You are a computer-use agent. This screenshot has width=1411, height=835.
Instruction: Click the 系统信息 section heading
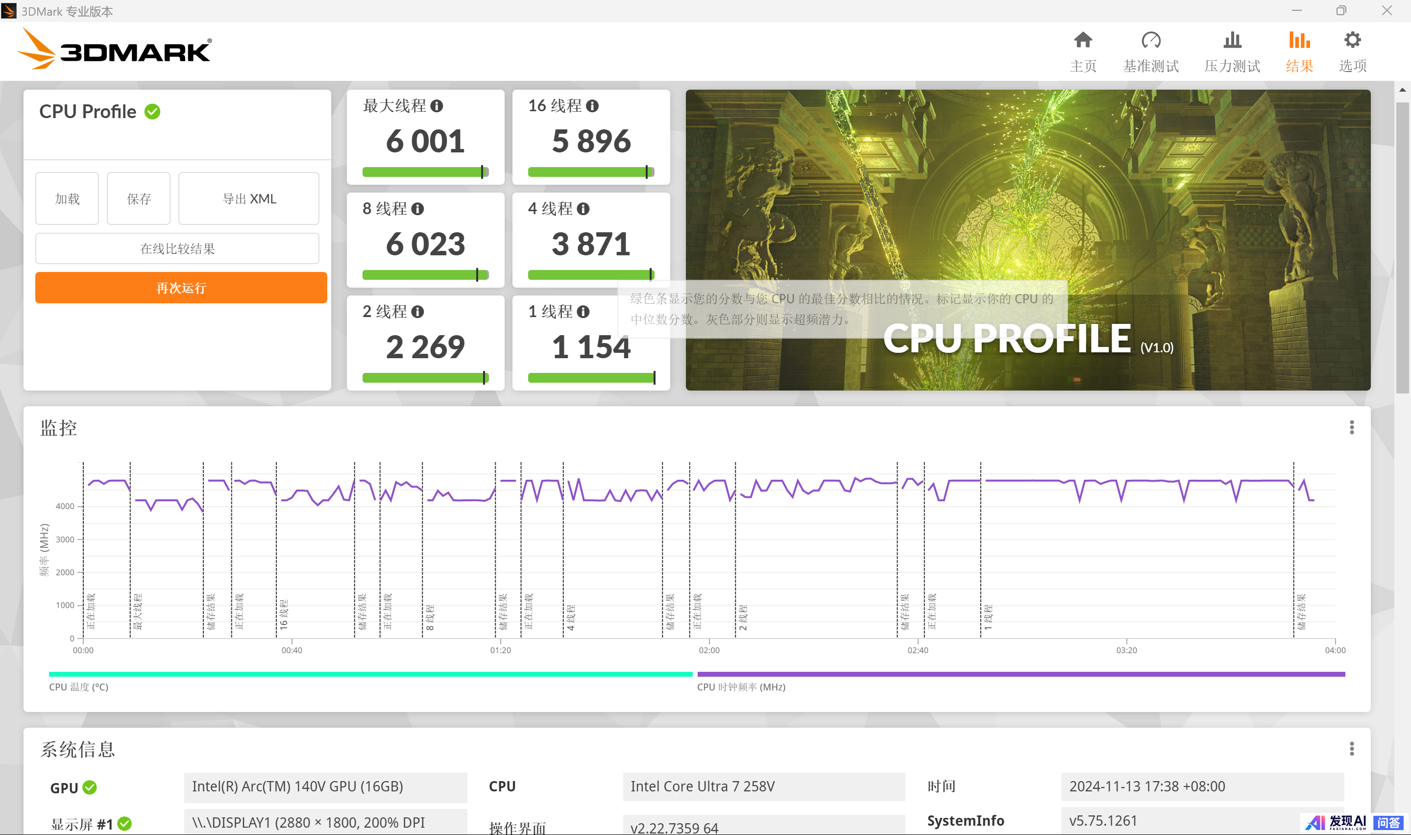(77, 749)
